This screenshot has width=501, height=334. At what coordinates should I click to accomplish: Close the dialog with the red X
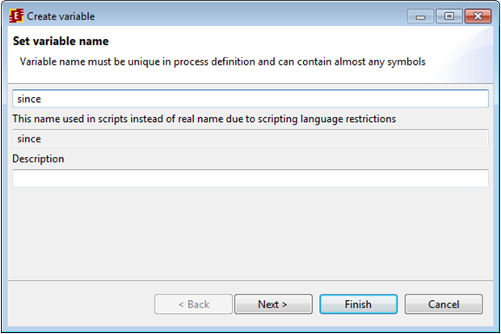[476, 15]
